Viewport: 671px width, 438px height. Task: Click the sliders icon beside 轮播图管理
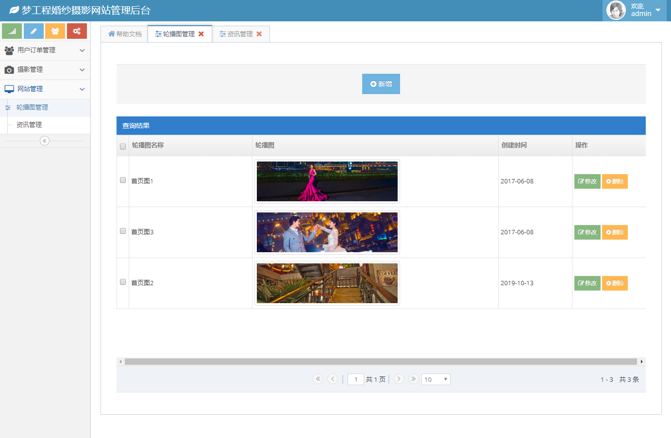pos(7,108)
